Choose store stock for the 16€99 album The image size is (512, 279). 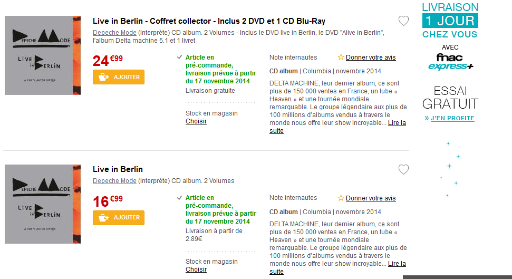click(x=196, y=270)
